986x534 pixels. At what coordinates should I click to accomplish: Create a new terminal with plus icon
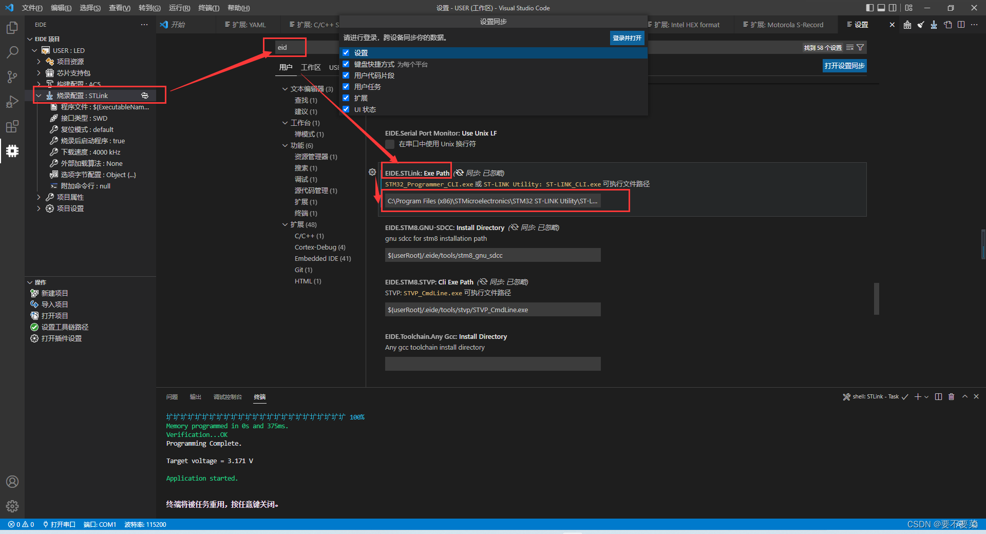point(918,396)
